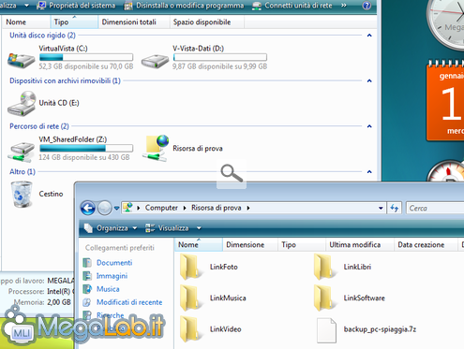Viewport: 464px width, 349px height.
Task: Sort by Ultima modifica column
Action: [x=360, y=245]
